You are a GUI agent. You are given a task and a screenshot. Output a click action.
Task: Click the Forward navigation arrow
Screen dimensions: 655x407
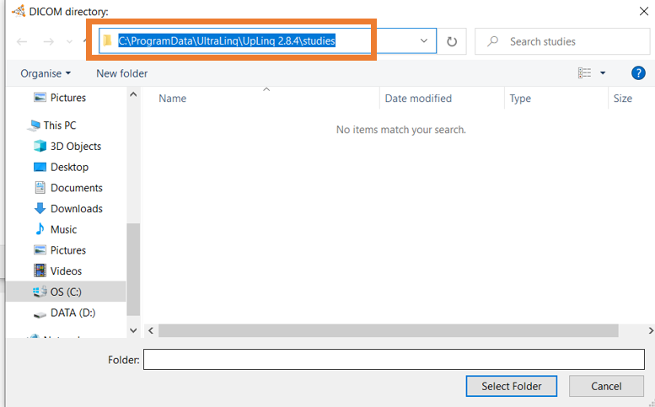(x=48, y=41)
